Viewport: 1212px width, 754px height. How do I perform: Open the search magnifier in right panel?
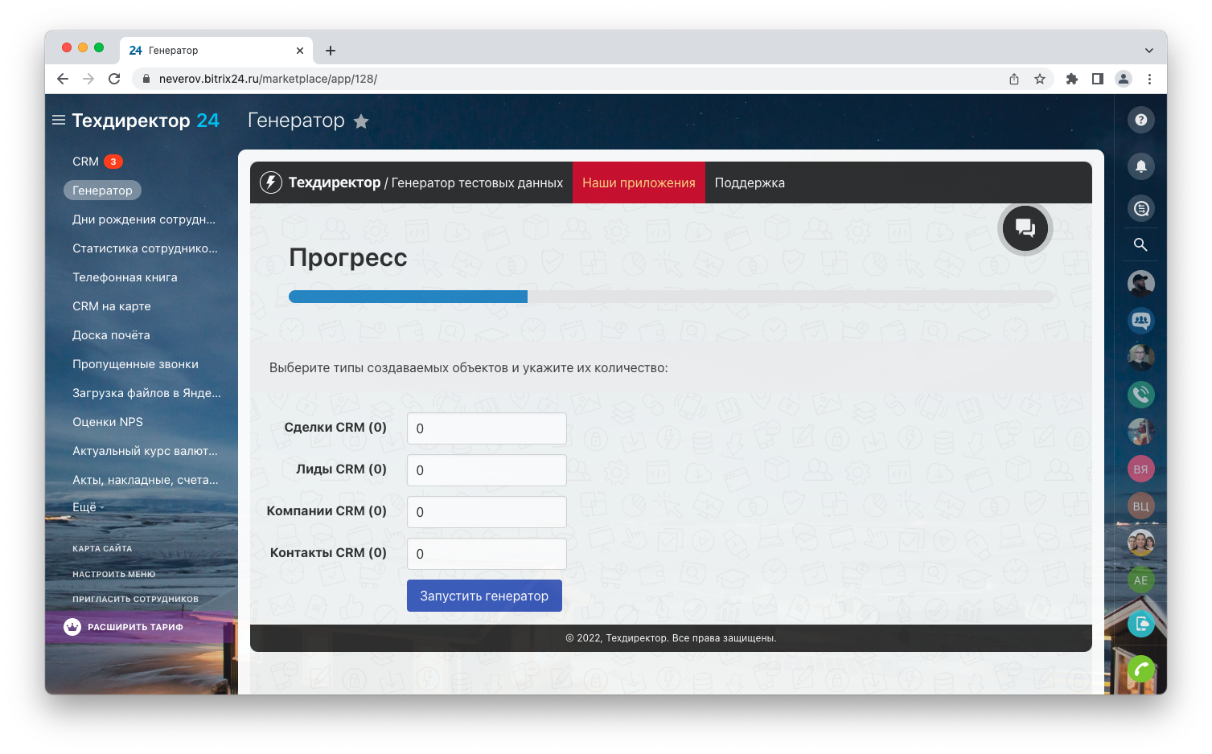1140,244
